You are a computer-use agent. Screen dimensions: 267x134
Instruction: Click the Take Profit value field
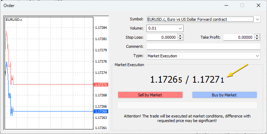(239, 37)
